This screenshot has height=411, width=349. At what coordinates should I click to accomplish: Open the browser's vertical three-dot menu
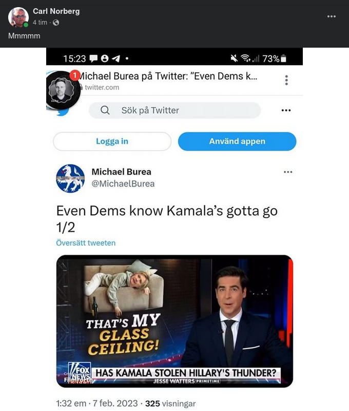(x=286, y=80)
